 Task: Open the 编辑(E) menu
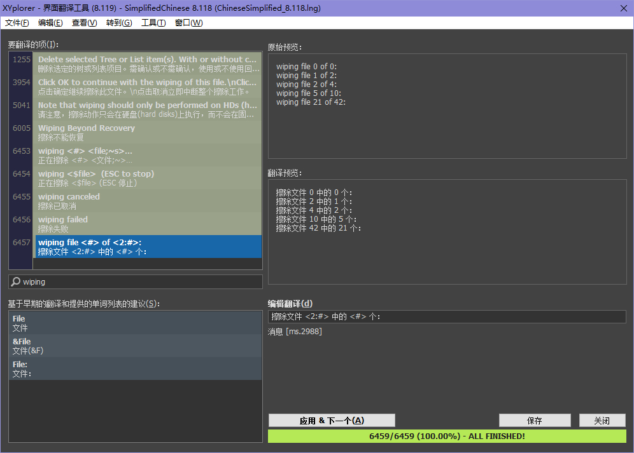click(x=50, y=23)
